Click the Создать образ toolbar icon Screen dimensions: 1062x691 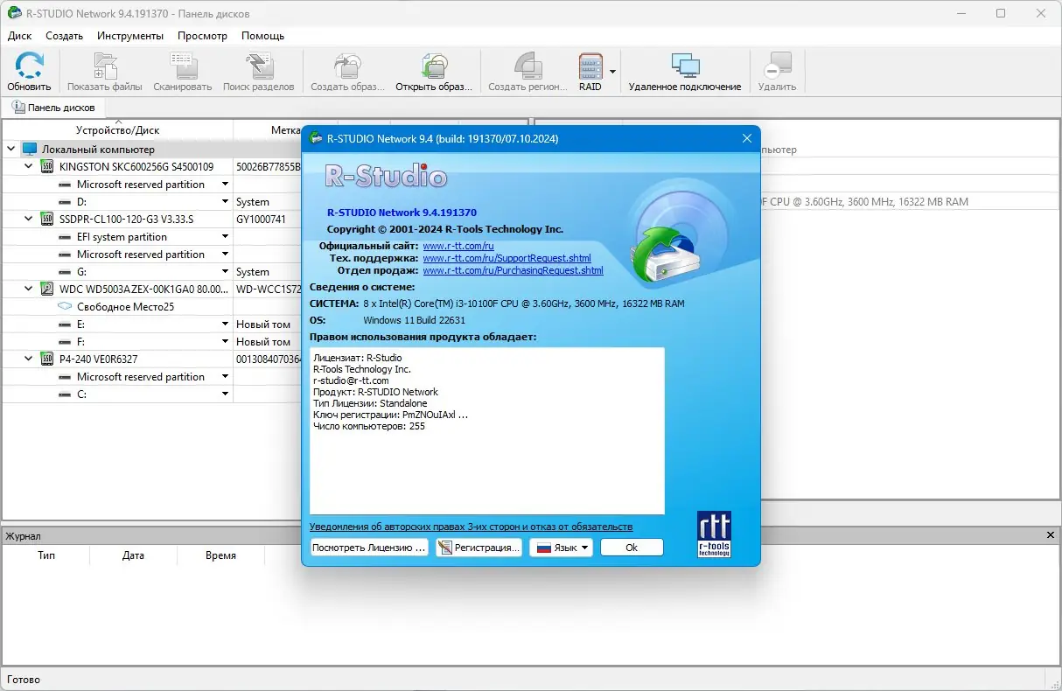[347, 72]
